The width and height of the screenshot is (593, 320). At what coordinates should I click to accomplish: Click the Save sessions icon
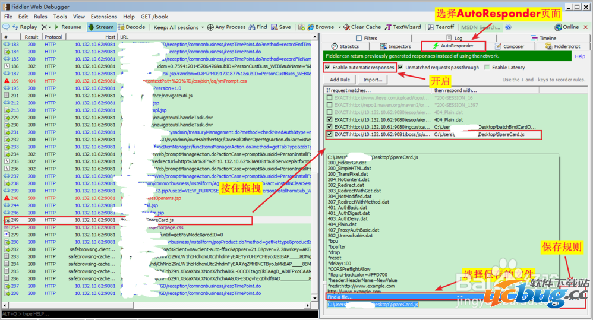(274, 27)
